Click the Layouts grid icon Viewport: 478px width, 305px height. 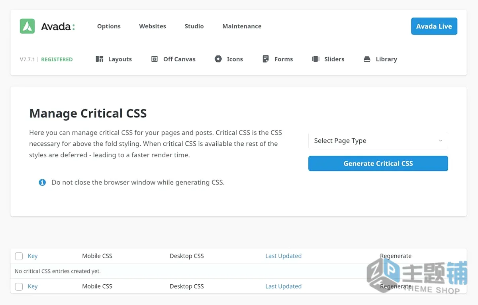click(x=100, y=59)
